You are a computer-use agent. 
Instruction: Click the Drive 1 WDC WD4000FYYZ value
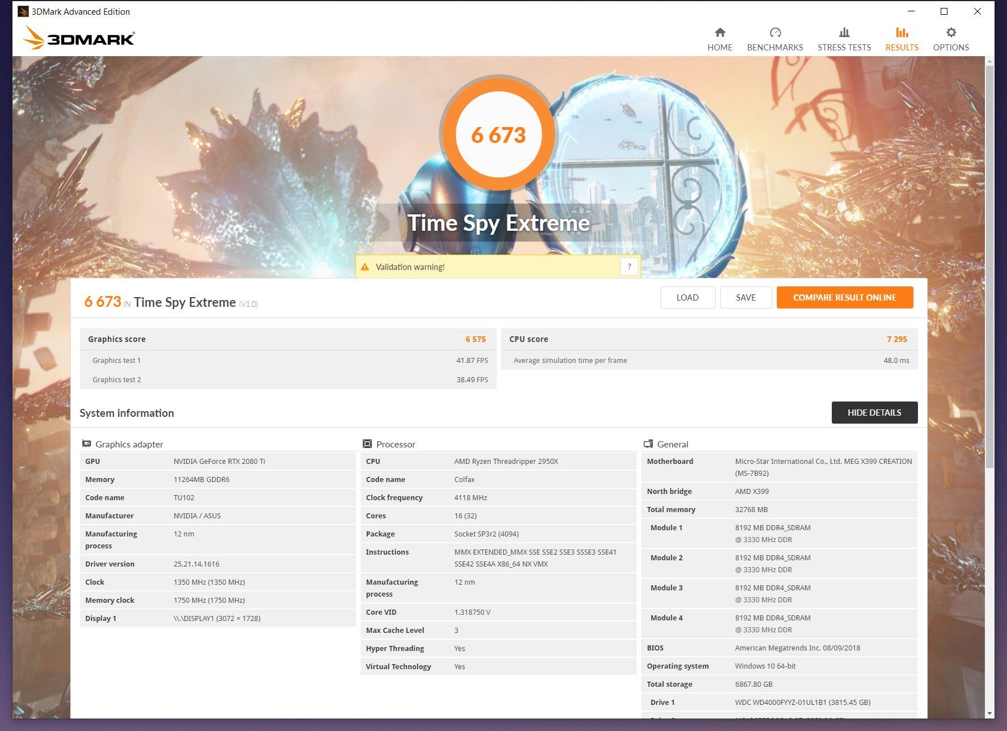802,702
